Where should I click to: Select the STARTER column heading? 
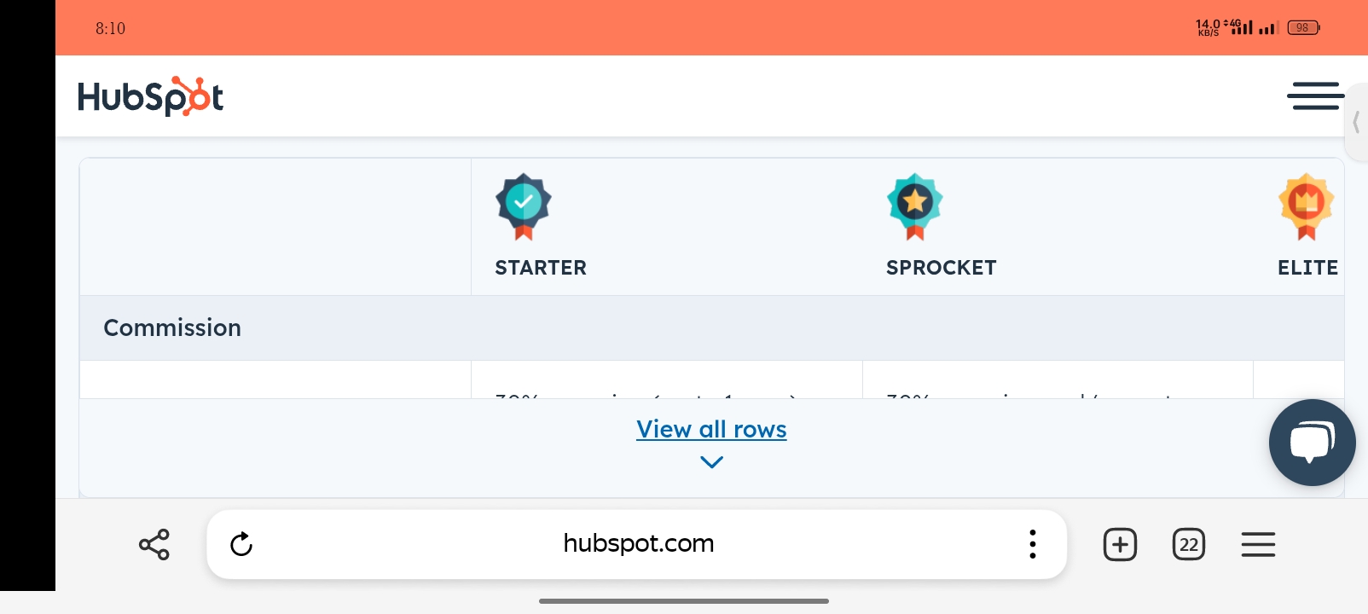click(x=541, y=268)
